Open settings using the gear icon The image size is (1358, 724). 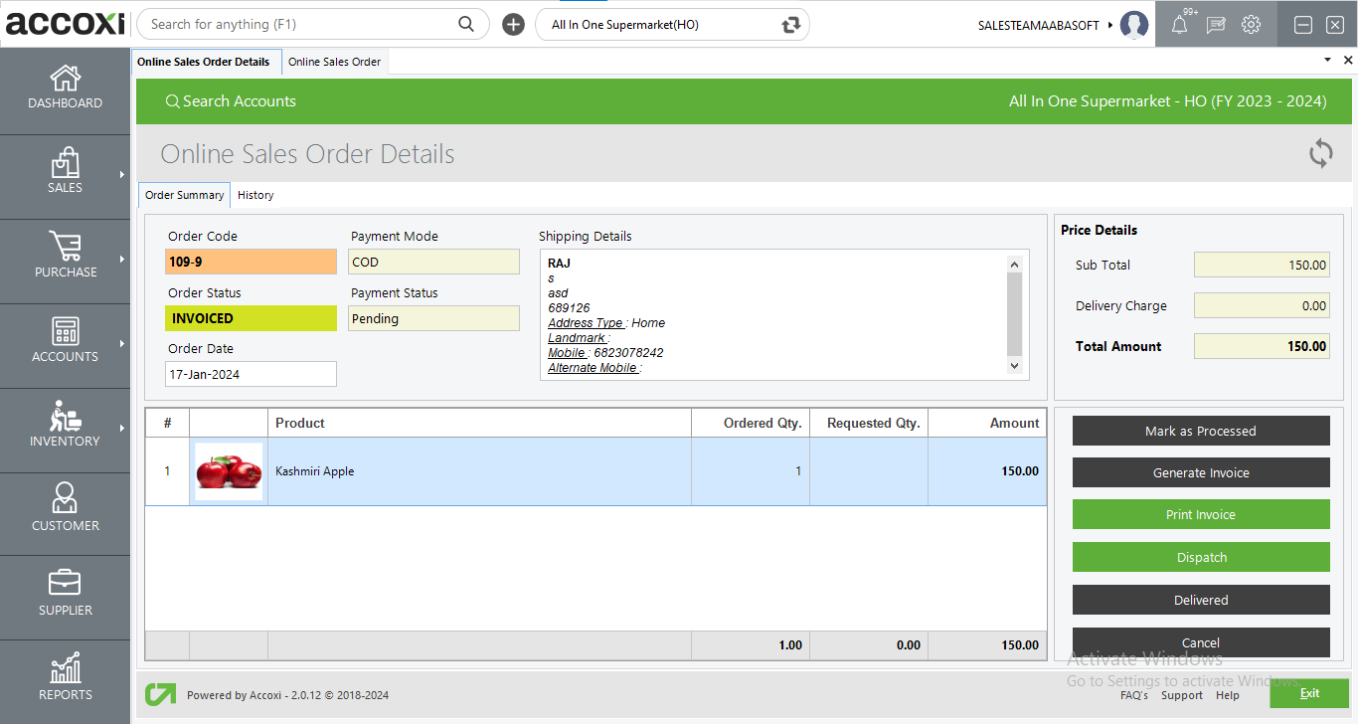coord(1250,24)
